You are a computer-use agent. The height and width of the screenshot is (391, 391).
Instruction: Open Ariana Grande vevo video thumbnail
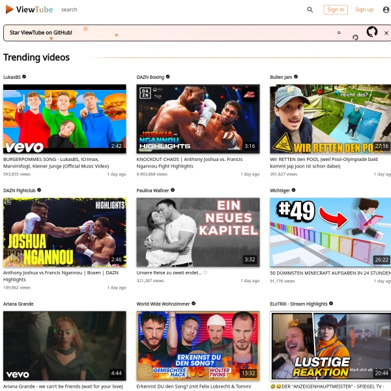(x=65, y=346)
